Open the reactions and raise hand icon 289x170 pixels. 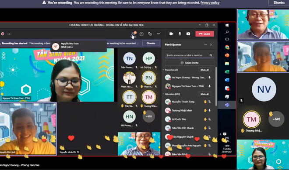pyautogui.click(x=150, y=34)
